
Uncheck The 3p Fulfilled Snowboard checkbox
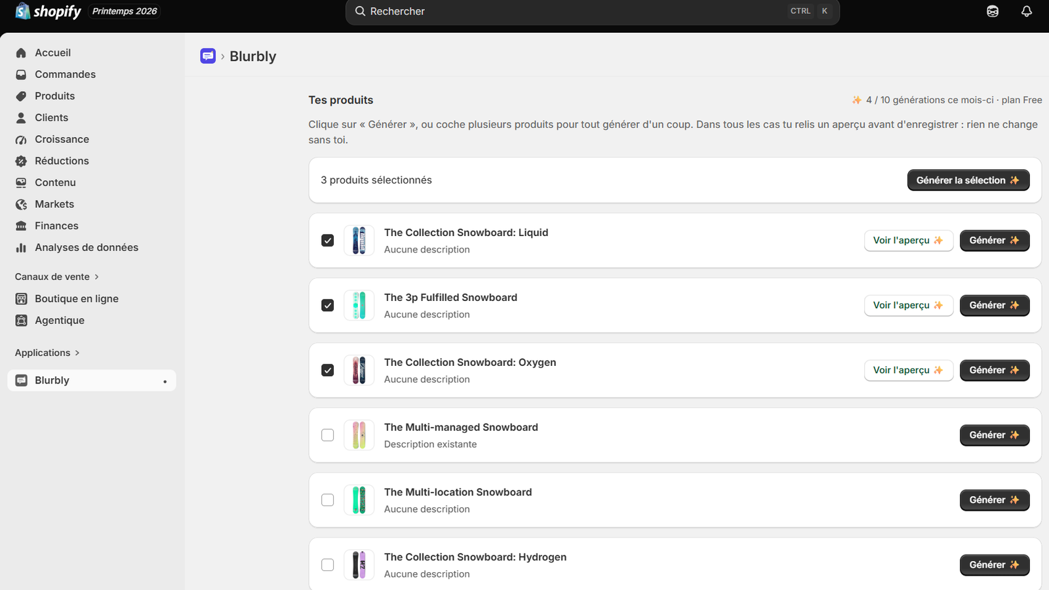(328, 305)
